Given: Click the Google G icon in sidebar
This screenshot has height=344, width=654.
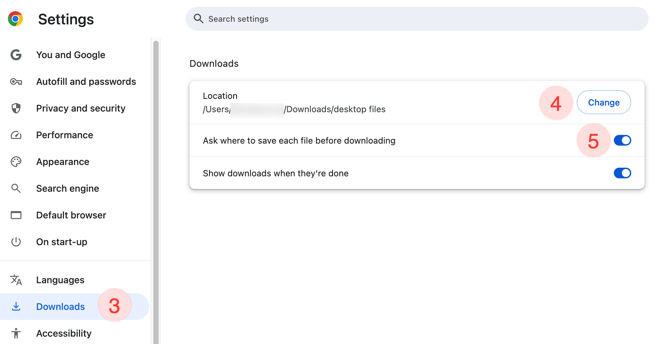Looking at the screenshot, I should (16, 55).
